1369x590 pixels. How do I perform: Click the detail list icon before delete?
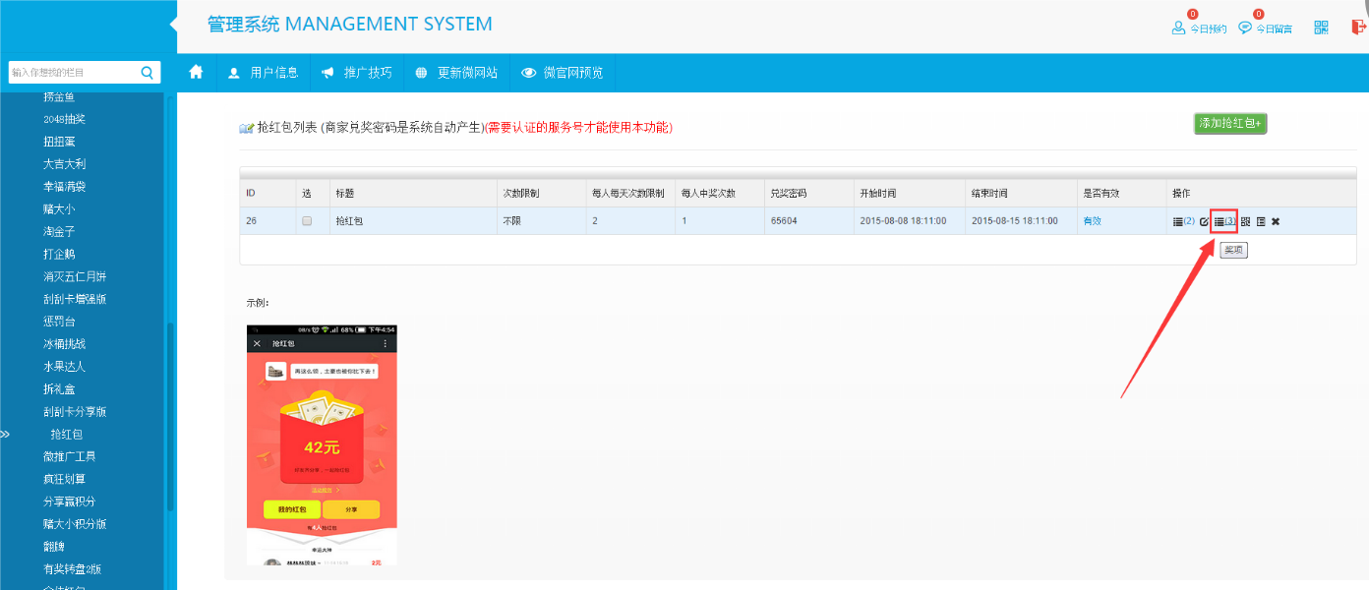pyautogui.click(x=1260, y=221)
